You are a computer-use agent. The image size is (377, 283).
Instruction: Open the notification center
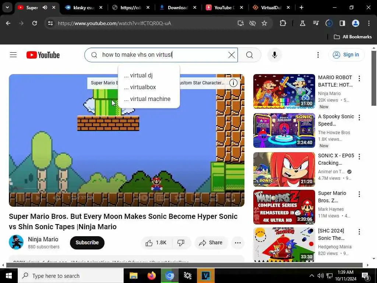(366, 276)
